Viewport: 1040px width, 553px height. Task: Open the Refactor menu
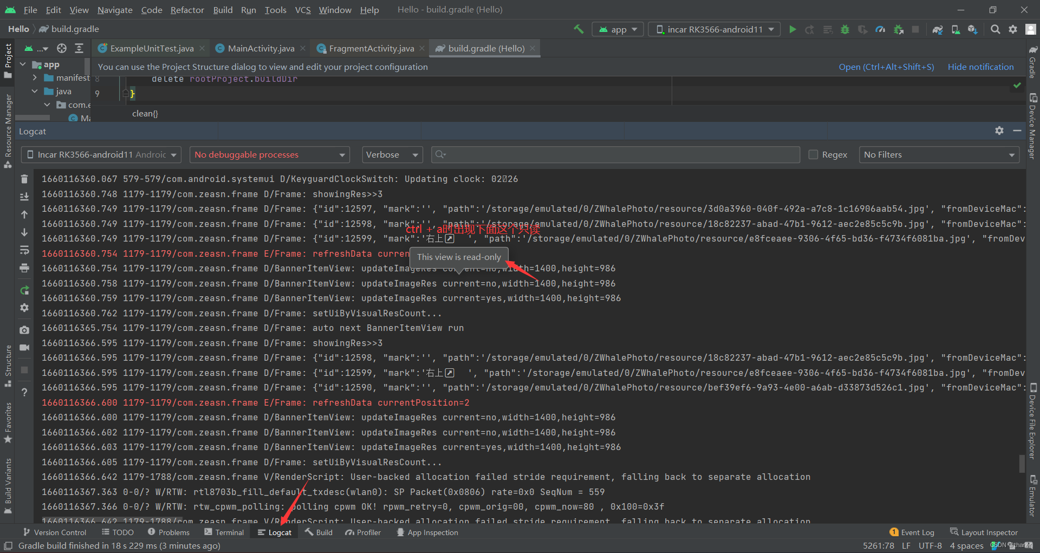187,10
